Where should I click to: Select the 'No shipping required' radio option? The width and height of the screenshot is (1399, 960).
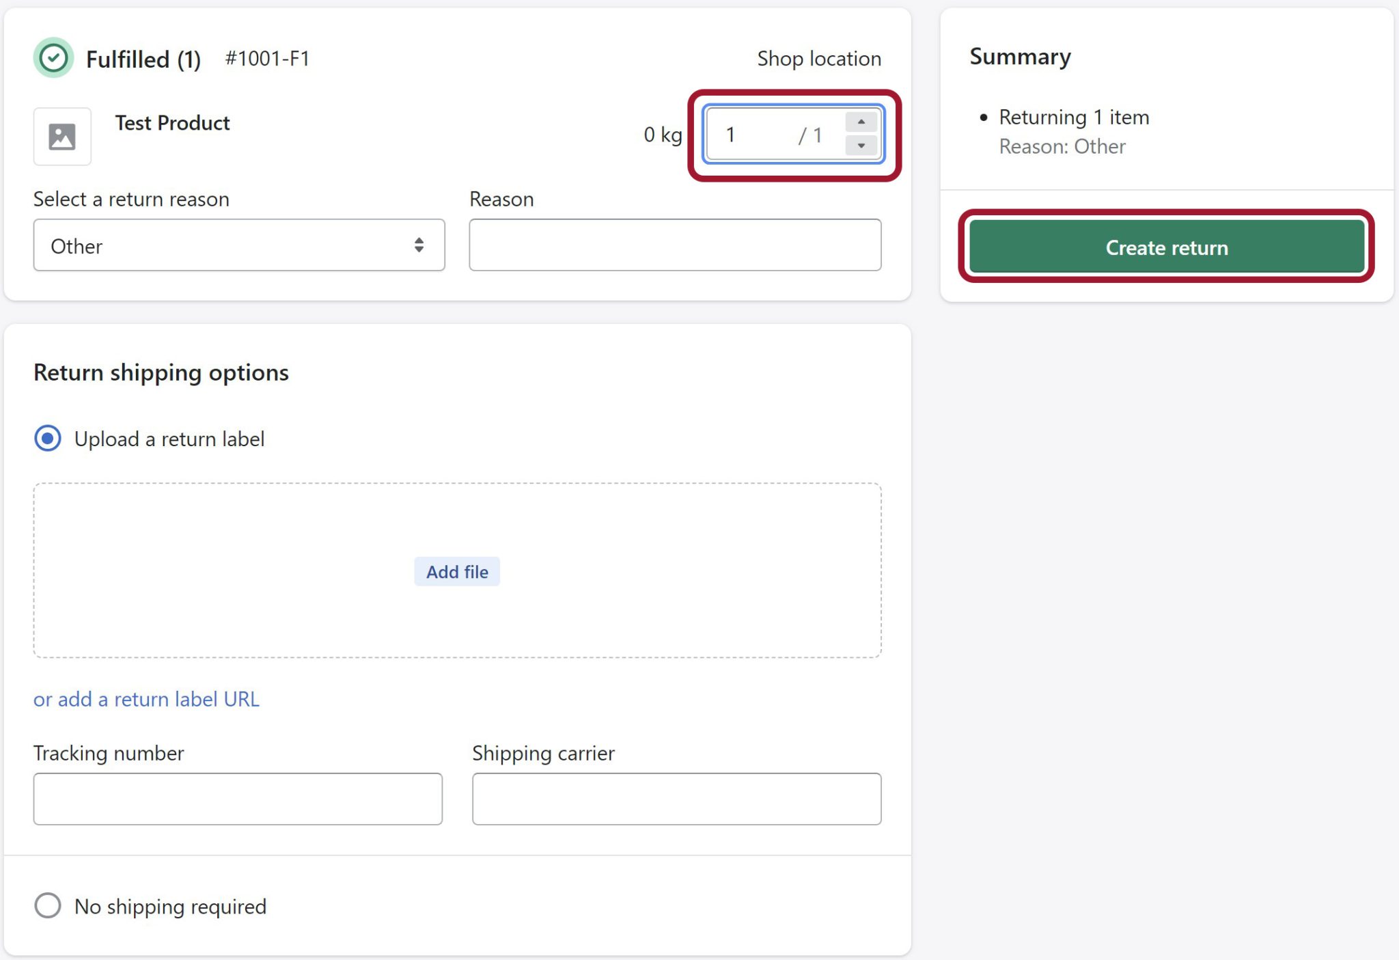tap(48, 905)
